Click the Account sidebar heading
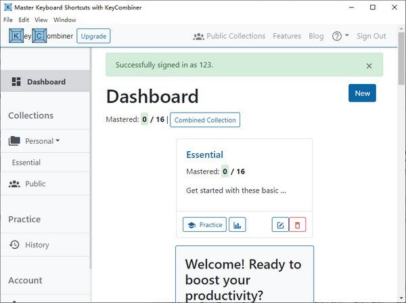Image resolution: width=406 pixels, height=303 pixels. [25, 281]
